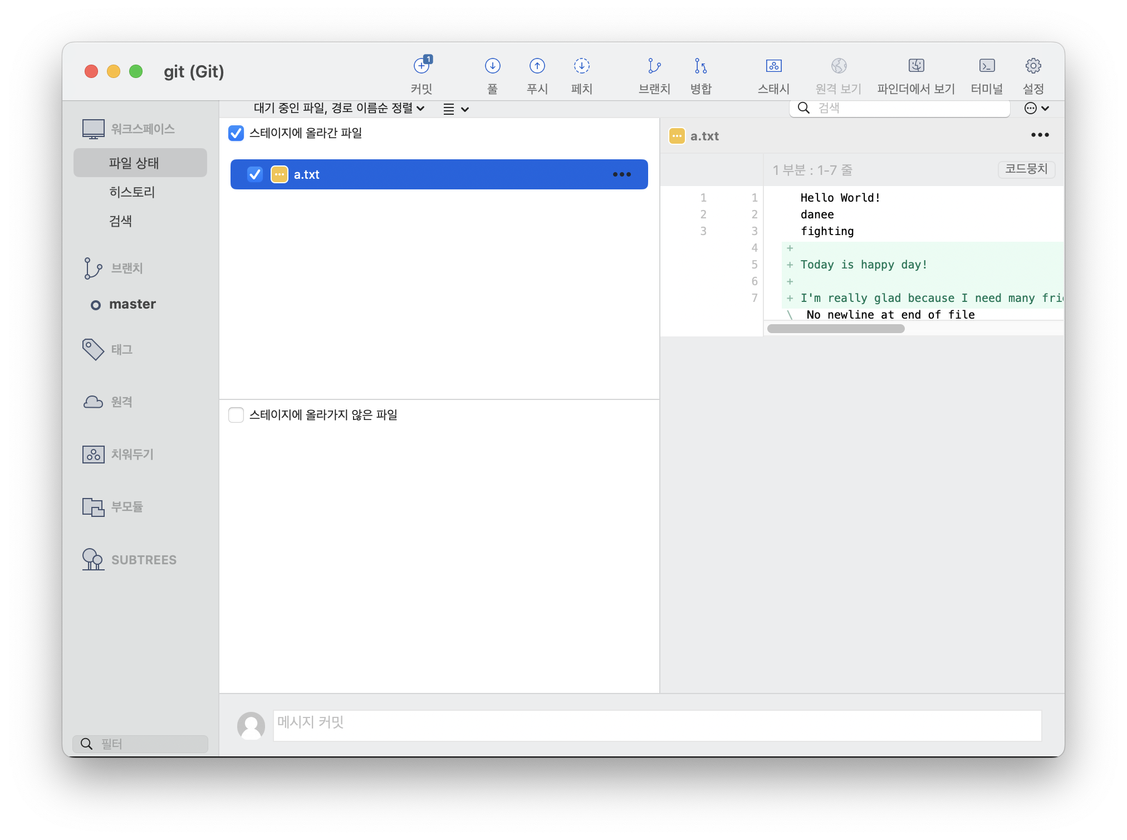The image size is (1127, 840).
Task: Open the pending files sort dropdown
Action: [339, 108]
